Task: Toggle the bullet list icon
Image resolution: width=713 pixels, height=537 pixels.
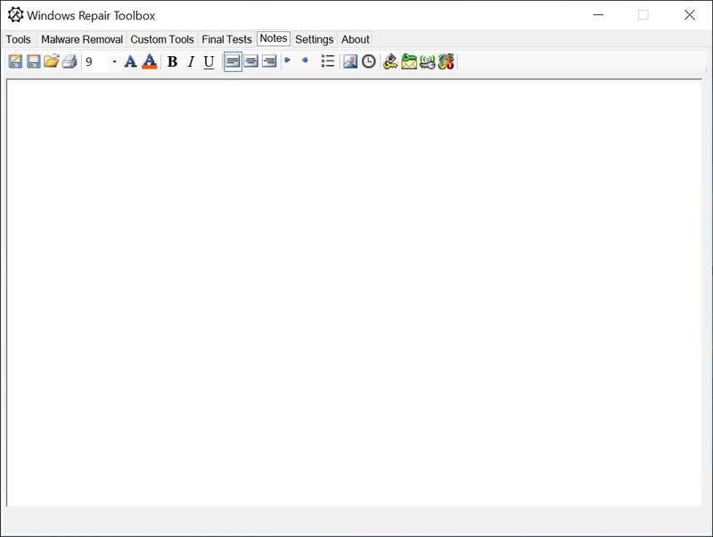Action: pyautogui.click(x=327, y=61)
